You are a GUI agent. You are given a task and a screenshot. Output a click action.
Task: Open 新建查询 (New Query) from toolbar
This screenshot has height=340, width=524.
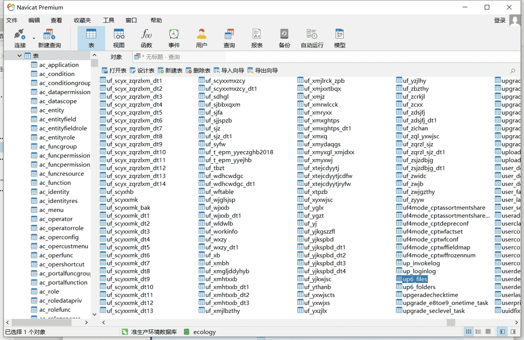(x=49, y=38)
